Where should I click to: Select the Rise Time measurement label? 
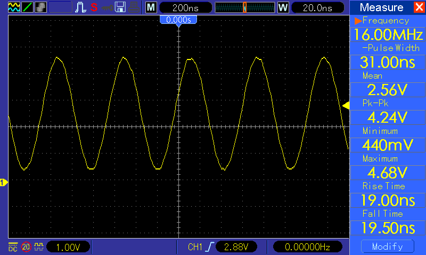[x=383, y=186]
